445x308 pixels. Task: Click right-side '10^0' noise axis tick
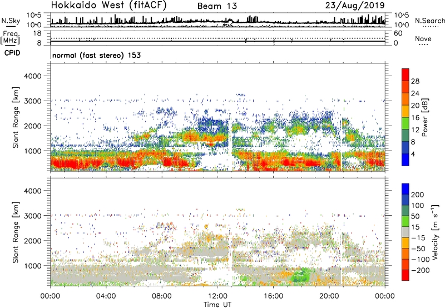401,25
